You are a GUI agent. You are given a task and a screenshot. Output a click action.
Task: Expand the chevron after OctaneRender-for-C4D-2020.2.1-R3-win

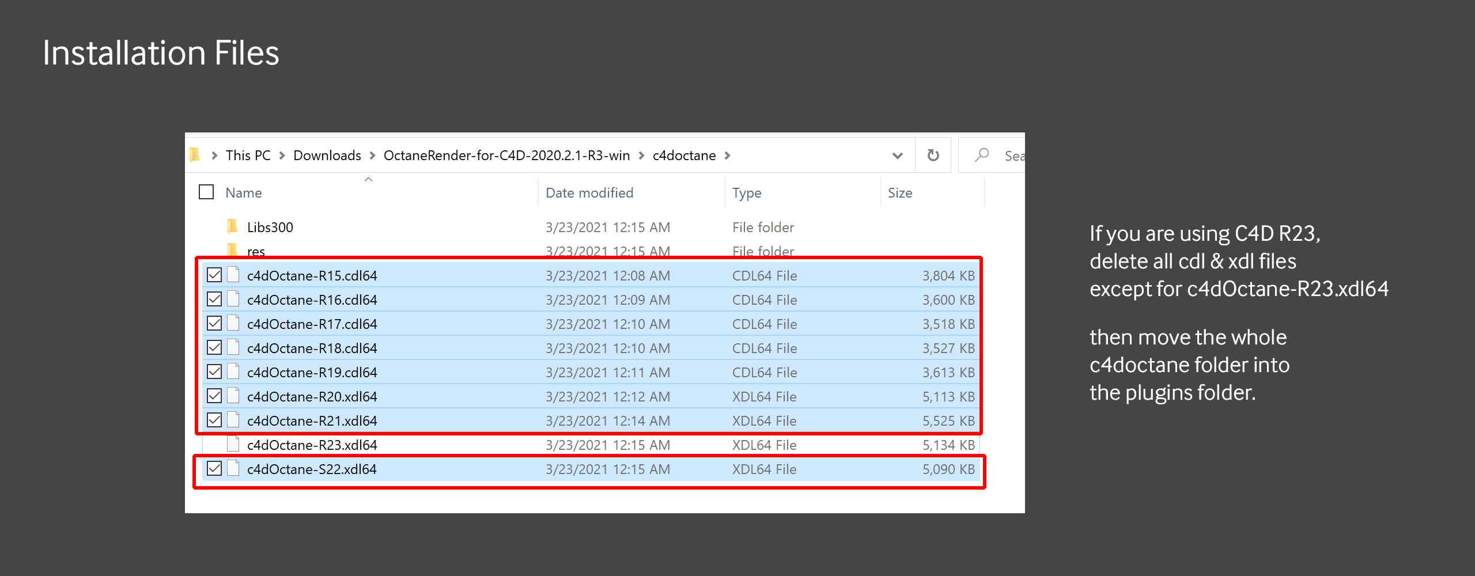641,156
